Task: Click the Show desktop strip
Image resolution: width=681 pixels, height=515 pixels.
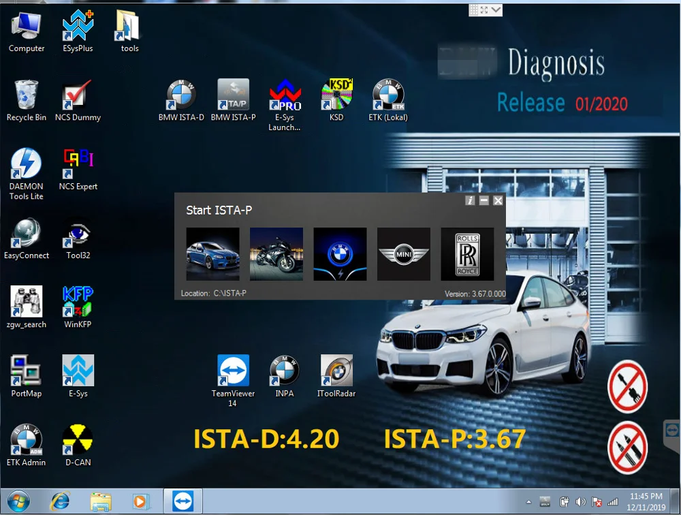Action: [x=676, y=501]
